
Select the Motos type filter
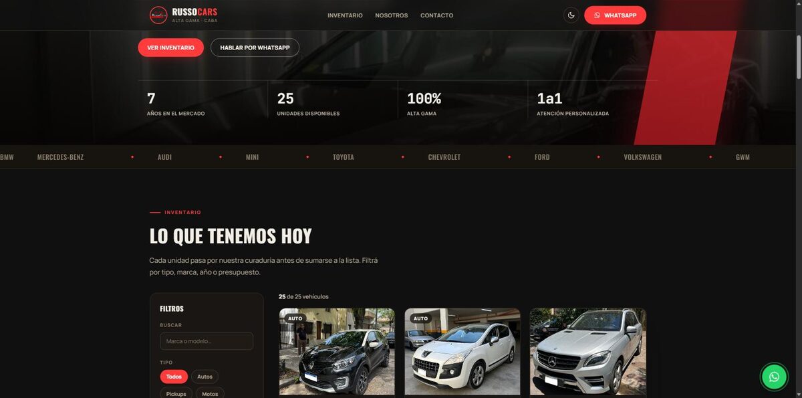point(210,393)
